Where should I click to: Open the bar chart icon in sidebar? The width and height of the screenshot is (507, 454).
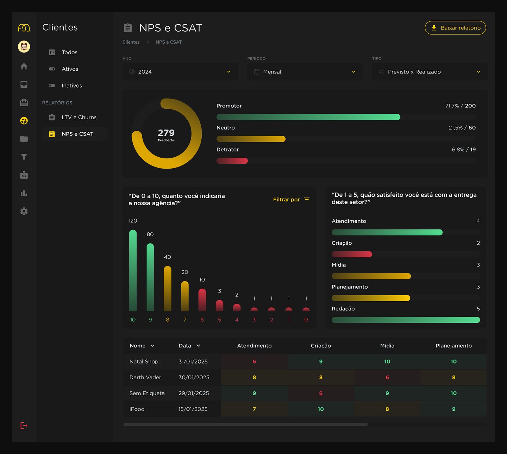coord(24,193)
